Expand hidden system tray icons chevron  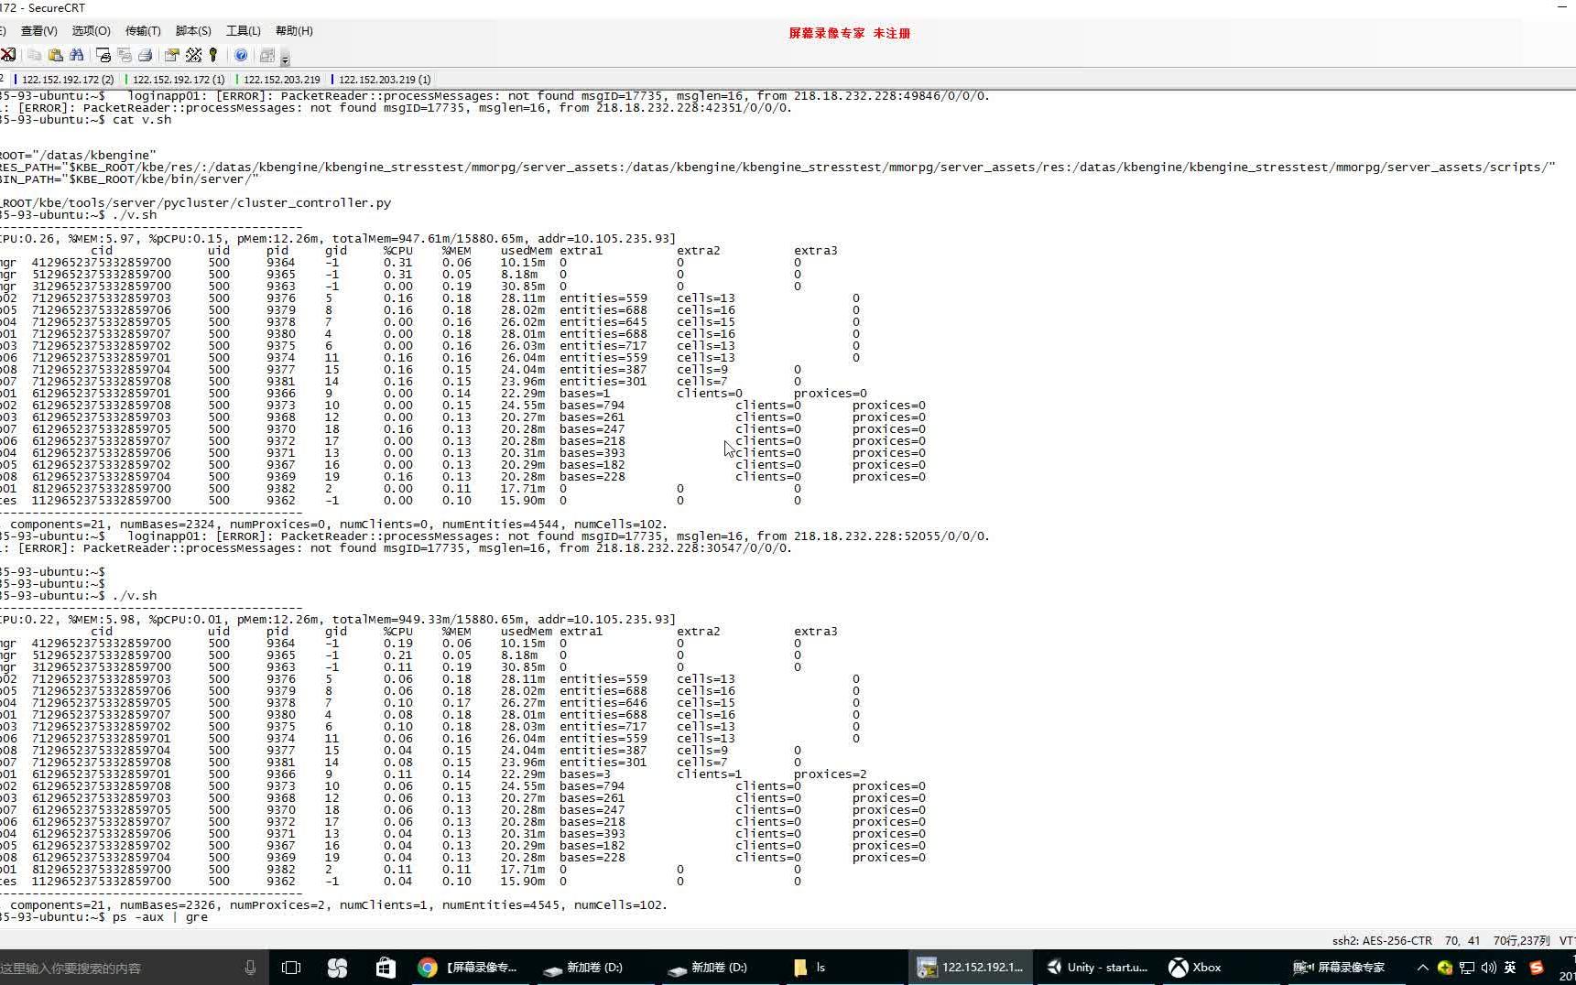pyautogui.click(x=1422, y=968)
